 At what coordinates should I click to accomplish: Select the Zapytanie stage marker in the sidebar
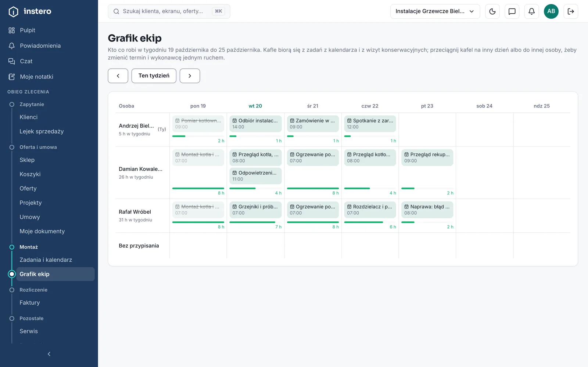point(12,104)
